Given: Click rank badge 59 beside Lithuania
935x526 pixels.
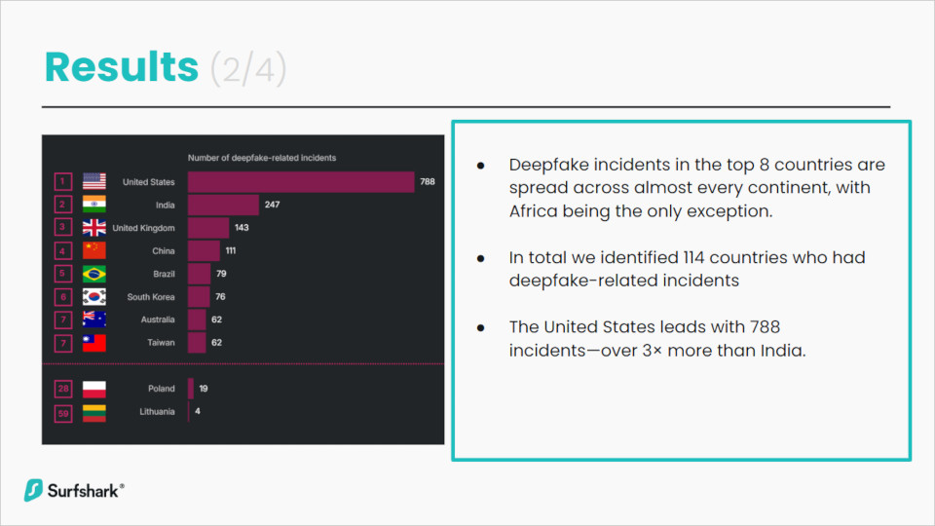Looking at the screenshot, I should pyautogui.click(x=63, y=413).
